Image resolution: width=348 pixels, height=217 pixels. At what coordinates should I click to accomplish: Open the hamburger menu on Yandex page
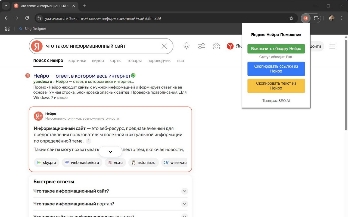332,46
